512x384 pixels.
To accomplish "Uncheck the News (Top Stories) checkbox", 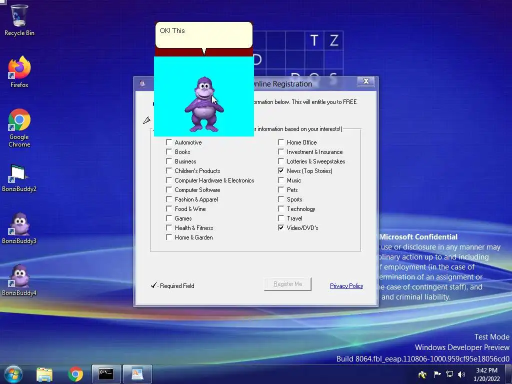I will [281, 170].
